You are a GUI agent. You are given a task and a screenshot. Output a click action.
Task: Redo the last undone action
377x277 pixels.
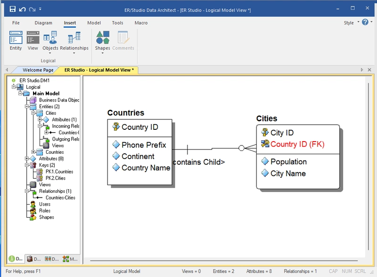(32, 9)
